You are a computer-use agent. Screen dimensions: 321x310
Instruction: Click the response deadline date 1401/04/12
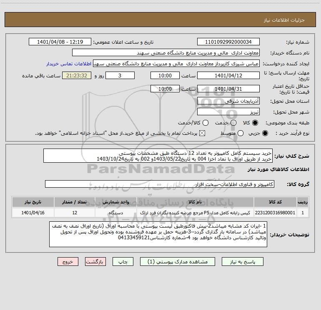tap(228, 75)
